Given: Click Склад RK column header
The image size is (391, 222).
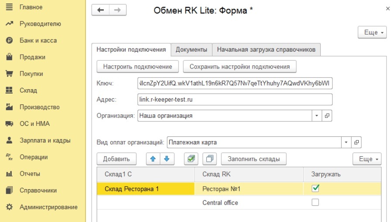Looking at the screenshot, I should coord(249,174).
